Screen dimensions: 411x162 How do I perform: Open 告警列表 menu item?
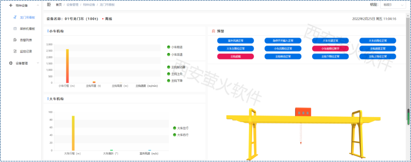26,40
